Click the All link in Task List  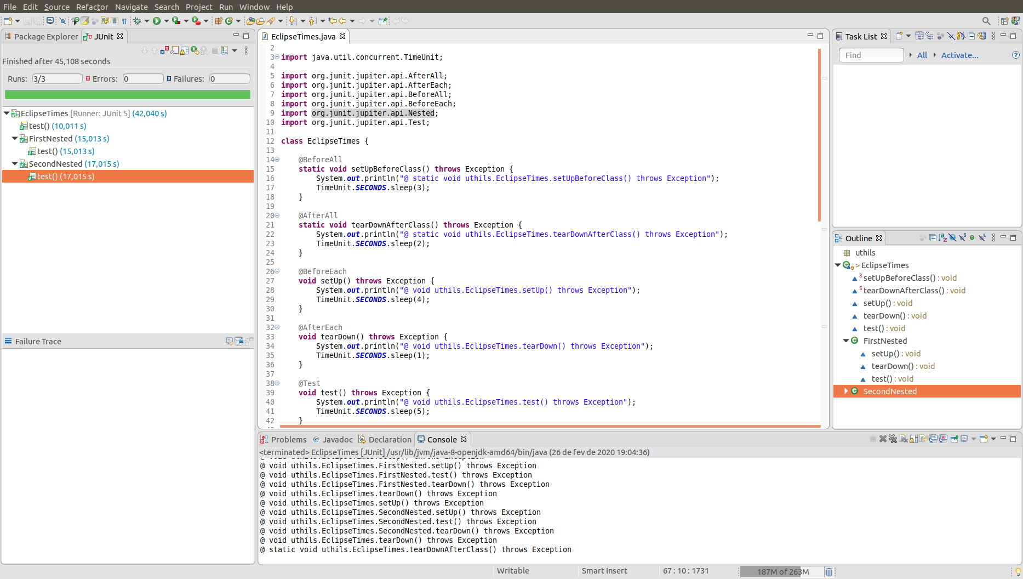[x=922, y=55]
